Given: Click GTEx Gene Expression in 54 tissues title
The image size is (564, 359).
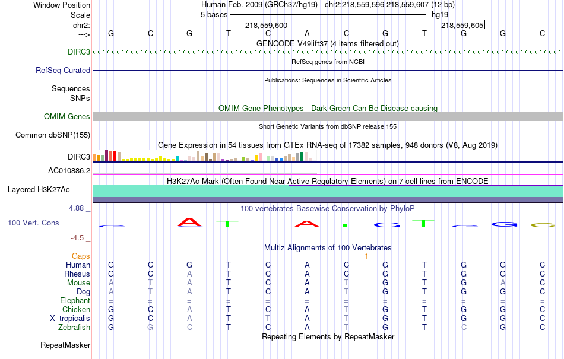Looking at the screenshot, I should click(x=328, y=145).
